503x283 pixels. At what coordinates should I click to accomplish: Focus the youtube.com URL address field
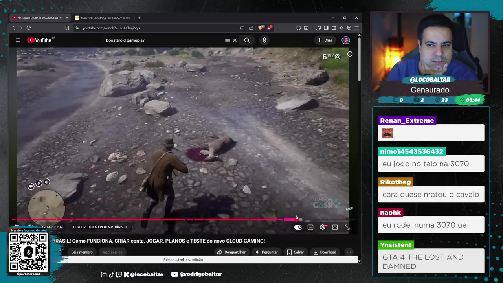click(157, 28)
